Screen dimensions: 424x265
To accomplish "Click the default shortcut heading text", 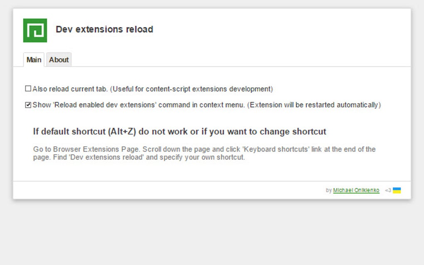I will (180, 132).
